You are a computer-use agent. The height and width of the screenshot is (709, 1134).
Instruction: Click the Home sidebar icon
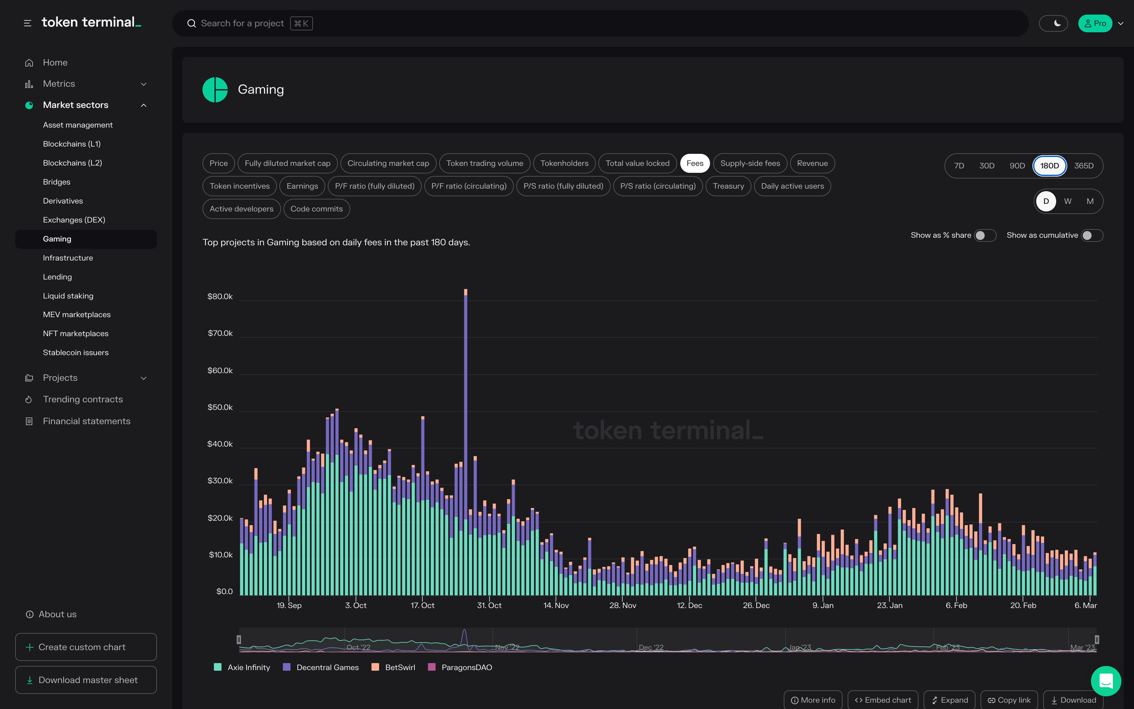[29, 62]
